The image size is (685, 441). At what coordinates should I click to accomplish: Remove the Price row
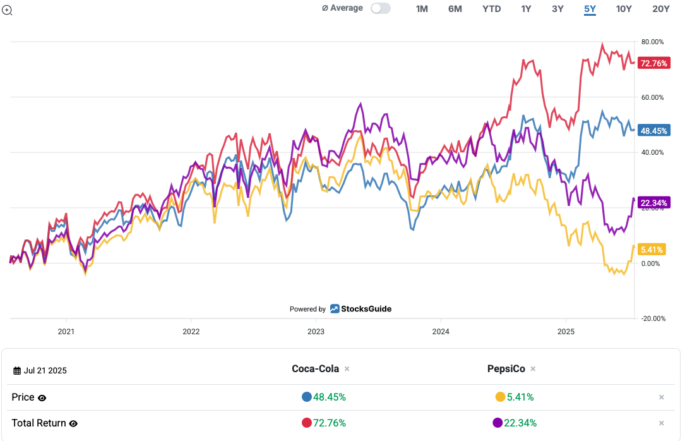tap(662, 397)
